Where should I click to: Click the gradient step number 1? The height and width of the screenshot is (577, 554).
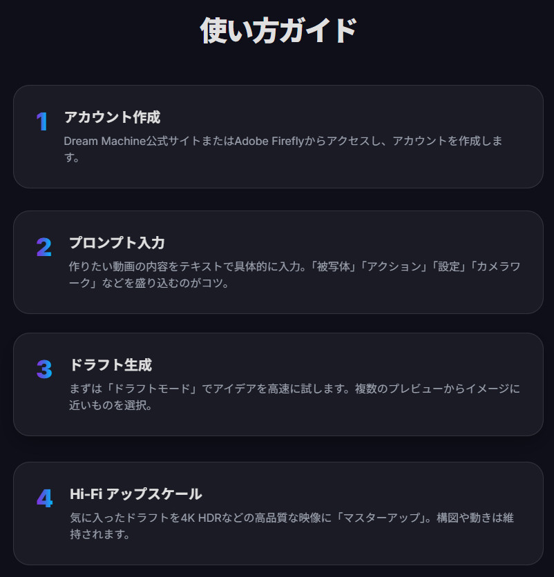[42, 122]
